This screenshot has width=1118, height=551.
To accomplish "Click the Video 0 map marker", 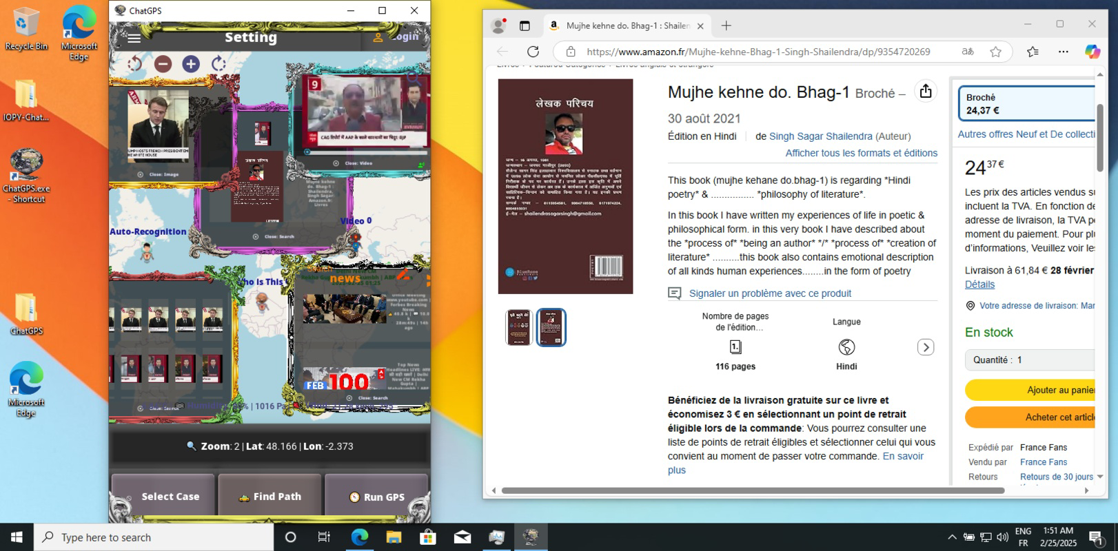I will (356, 240).
